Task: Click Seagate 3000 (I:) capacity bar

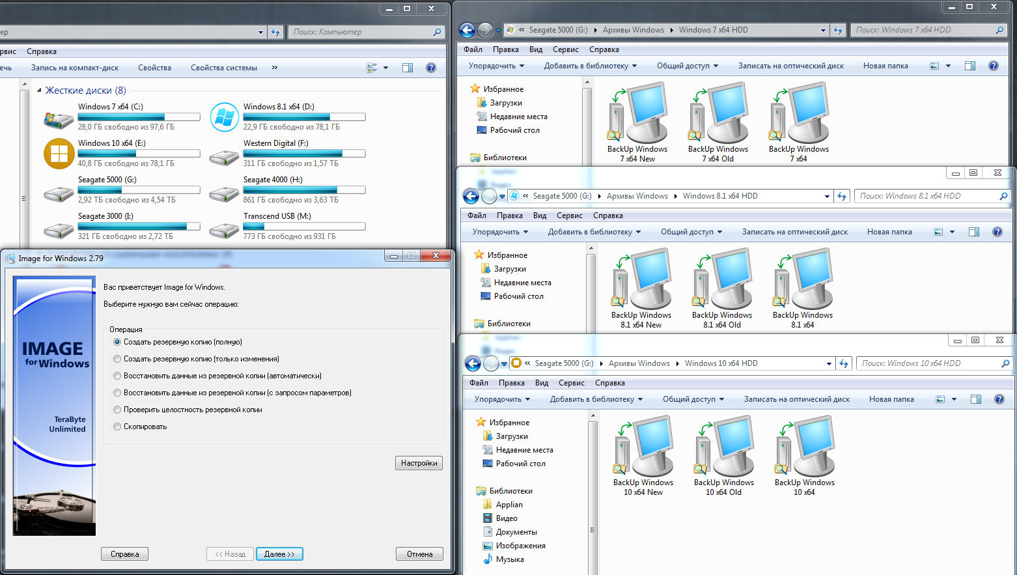Action: click(139, 227)
